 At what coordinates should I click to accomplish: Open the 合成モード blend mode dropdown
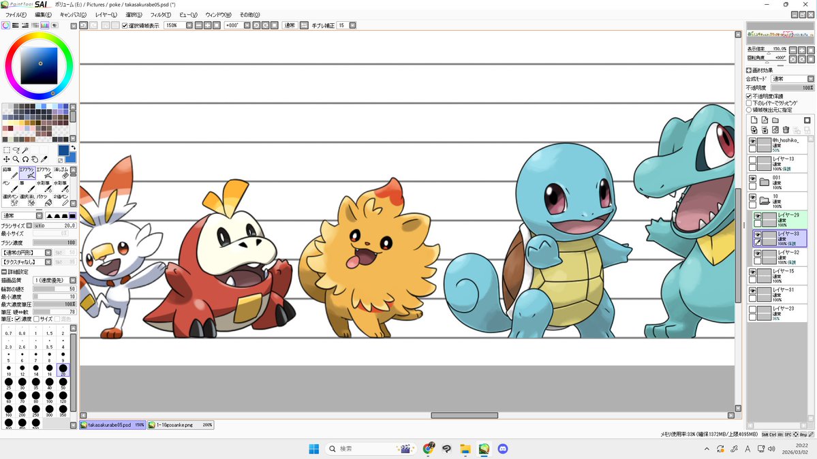coord(792,79)
